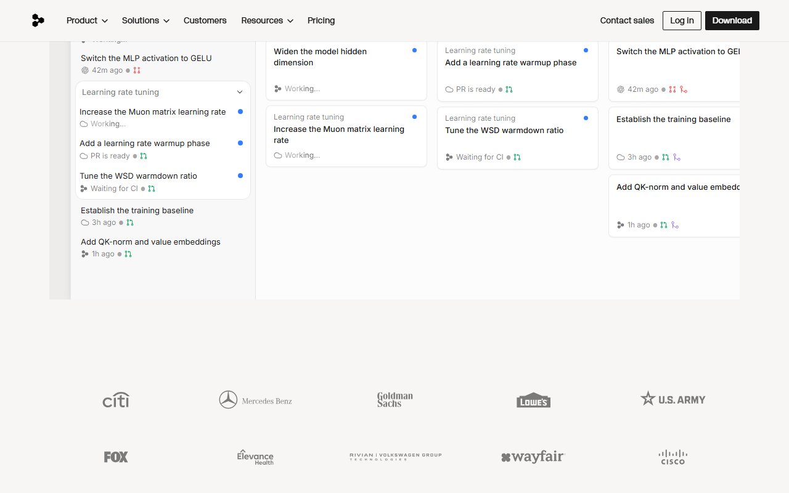This screenshot has width=789, height=493.
Task: Click the Download button
Action: [x=732, y=20]
